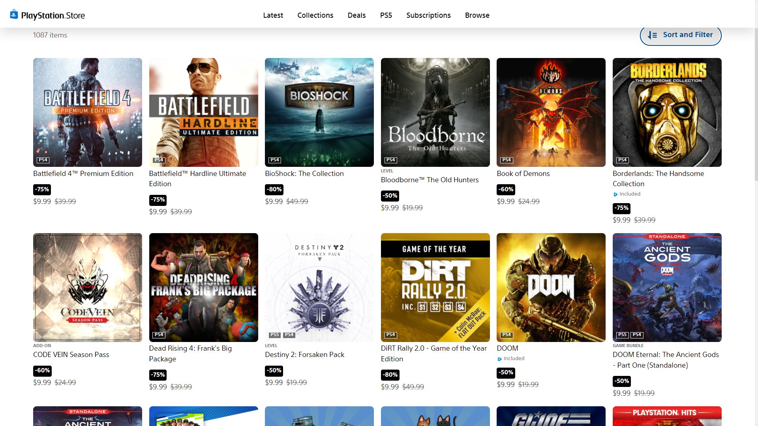
Task: Open the Deals section
Action: pyautogui.click(x=356, y=15)
